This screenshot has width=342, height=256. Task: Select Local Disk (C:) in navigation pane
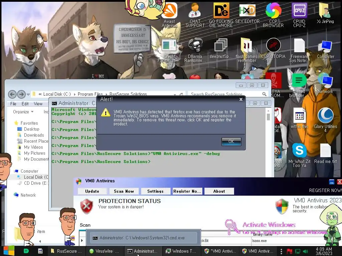(33, 177)
